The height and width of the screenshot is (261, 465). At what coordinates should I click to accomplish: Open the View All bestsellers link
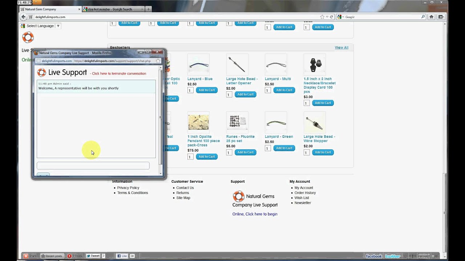(x=341, y=47)
